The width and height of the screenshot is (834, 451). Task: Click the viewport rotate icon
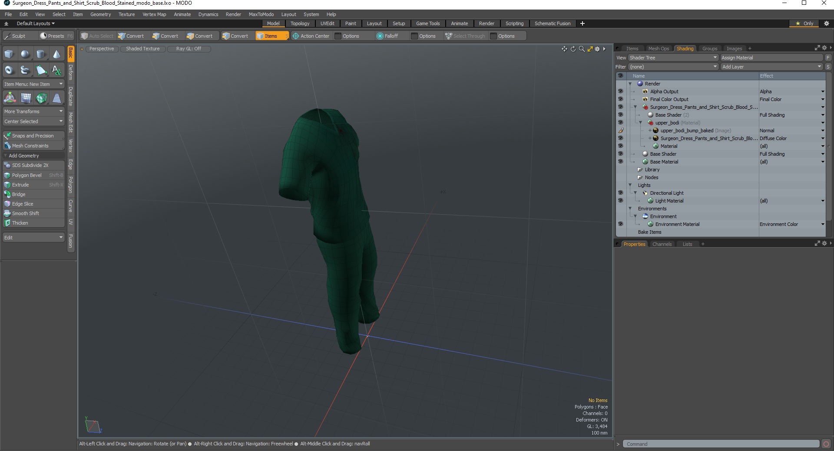573,49
